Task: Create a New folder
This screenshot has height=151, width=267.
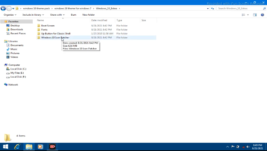Action: [88, 15]
